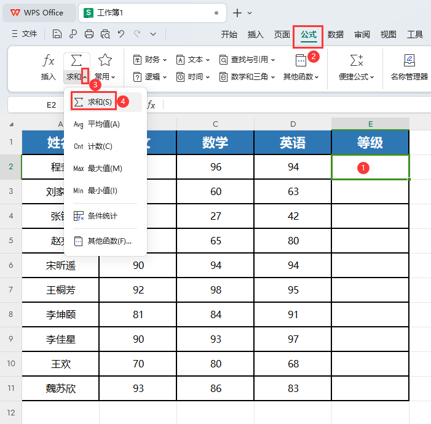Click the 英语 header cell
The width and height of the screenshot is (431, 424).
point(293,143)
